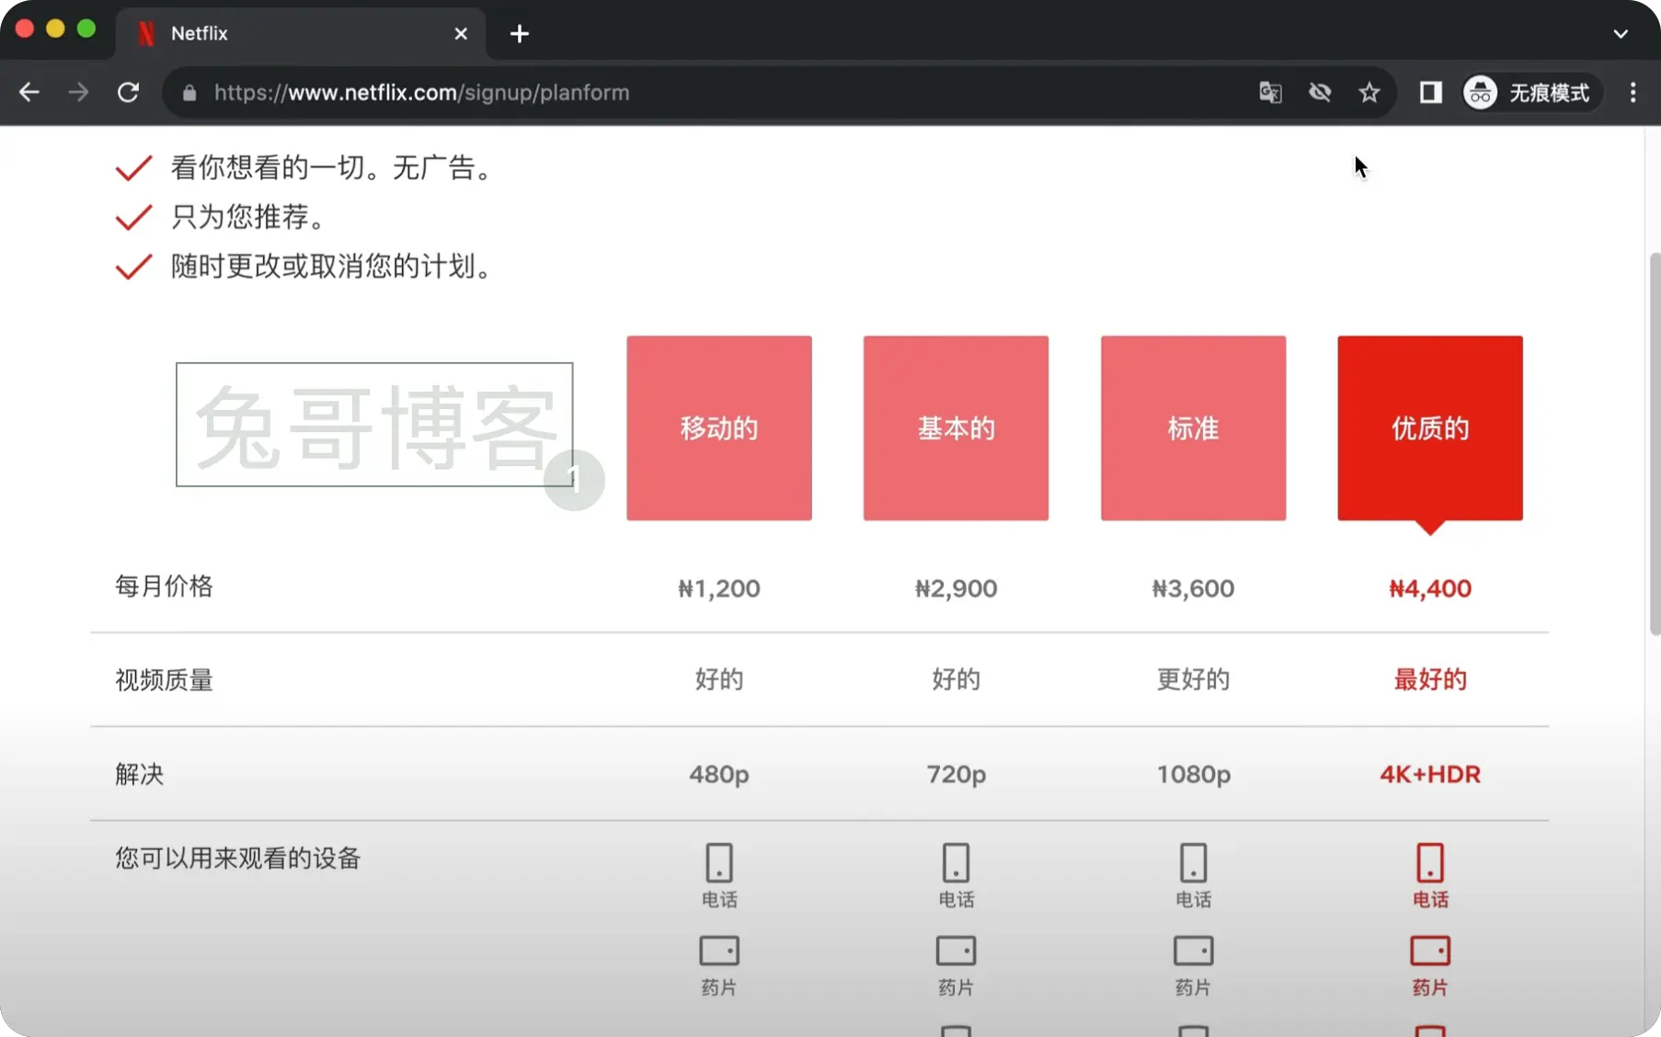Screen dimensions: 1661x1037
Task: Click the red tablet icon under 优质的
Action: pos(1430,951)
